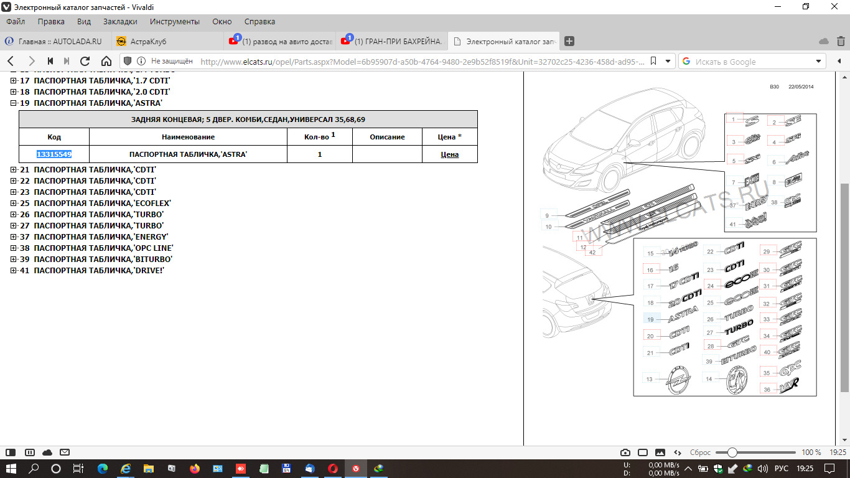Image resolution: width=850 pixels, height=478 pixels.
Task: Open Vivaldi sync with the cloud icon
Action: pos(47,452)
